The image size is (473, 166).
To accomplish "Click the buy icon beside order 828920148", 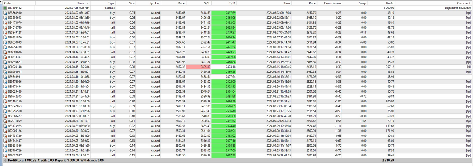I will (x=5, y=67).
